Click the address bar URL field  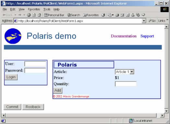point(78,21)
